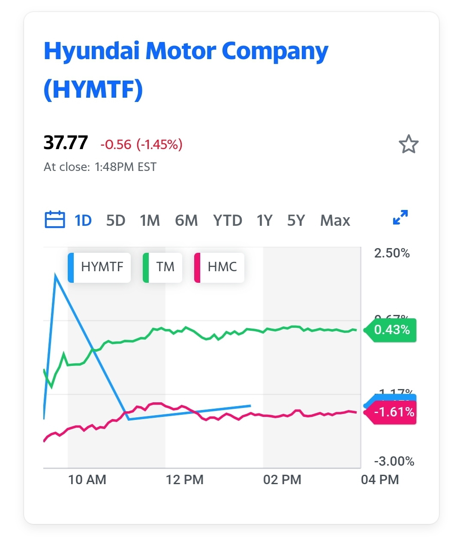
Task: Click the 04 PM time axis label
Action: coord(380,479)
